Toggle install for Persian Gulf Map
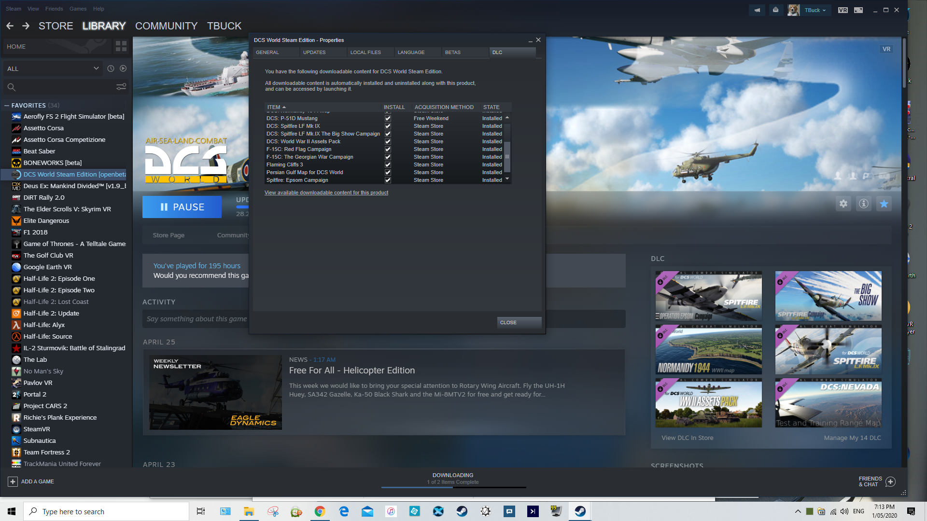927x521 pixels. click(388, 172)
